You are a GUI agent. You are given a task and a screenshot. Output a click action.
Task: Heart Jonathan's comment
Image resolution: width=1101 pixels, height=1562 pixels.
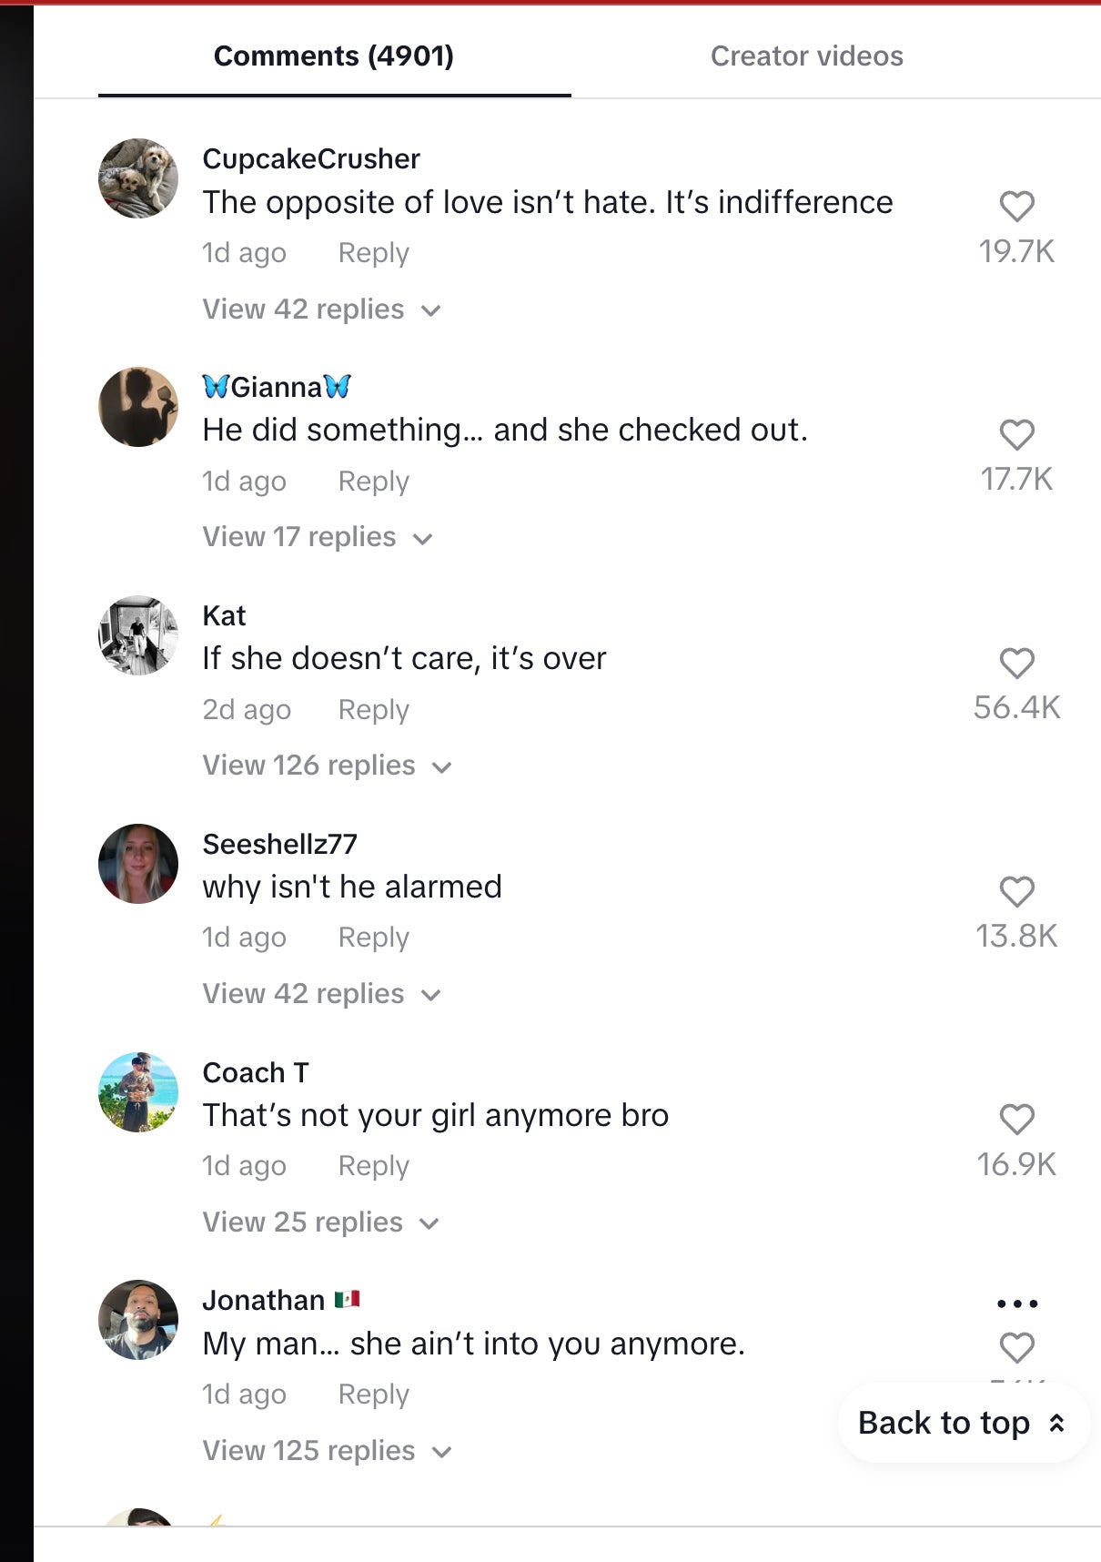pyautogui.click(x=1016, y=1347)
